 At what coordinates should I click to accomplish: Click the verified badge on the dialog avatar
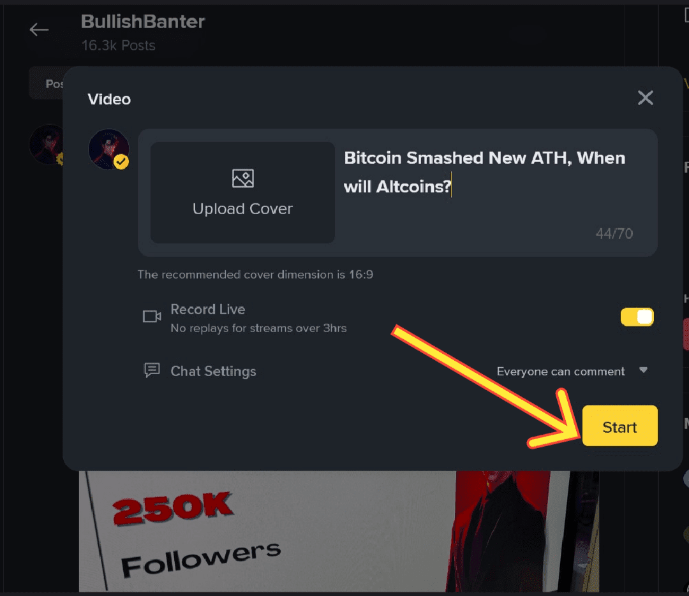(121, 162)
